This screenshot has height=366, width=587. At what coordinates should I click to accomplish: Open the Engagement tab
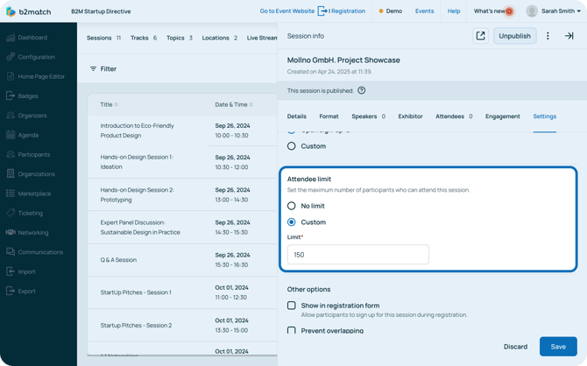(502, 116)
